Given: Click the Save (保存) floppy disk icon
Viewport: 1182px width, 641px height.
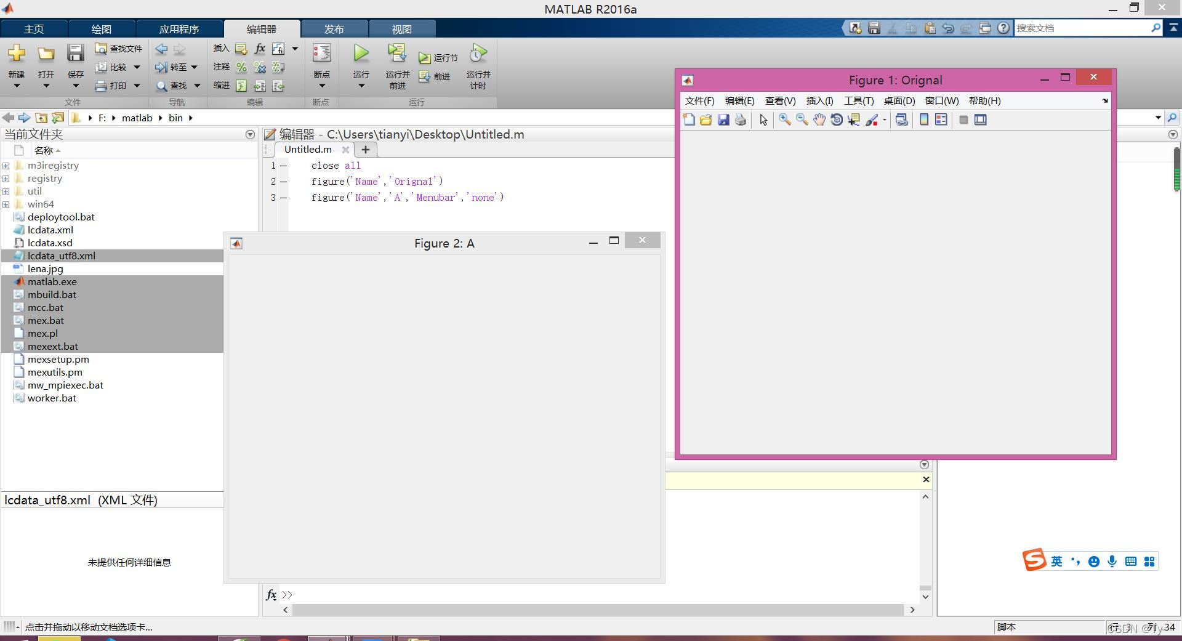Looking at the screenshot, I should (x=75, y=54).
